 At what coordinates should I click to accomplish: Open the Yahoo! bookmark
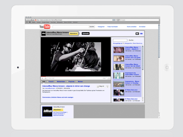(x=38, y=22)
